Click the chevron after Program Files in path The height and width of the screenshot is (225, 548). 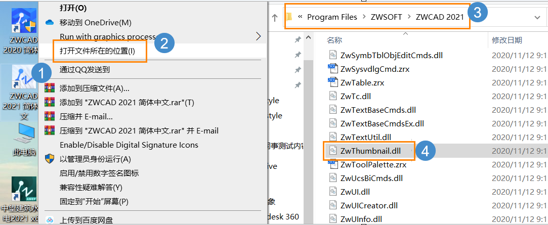tap(364, 17)
